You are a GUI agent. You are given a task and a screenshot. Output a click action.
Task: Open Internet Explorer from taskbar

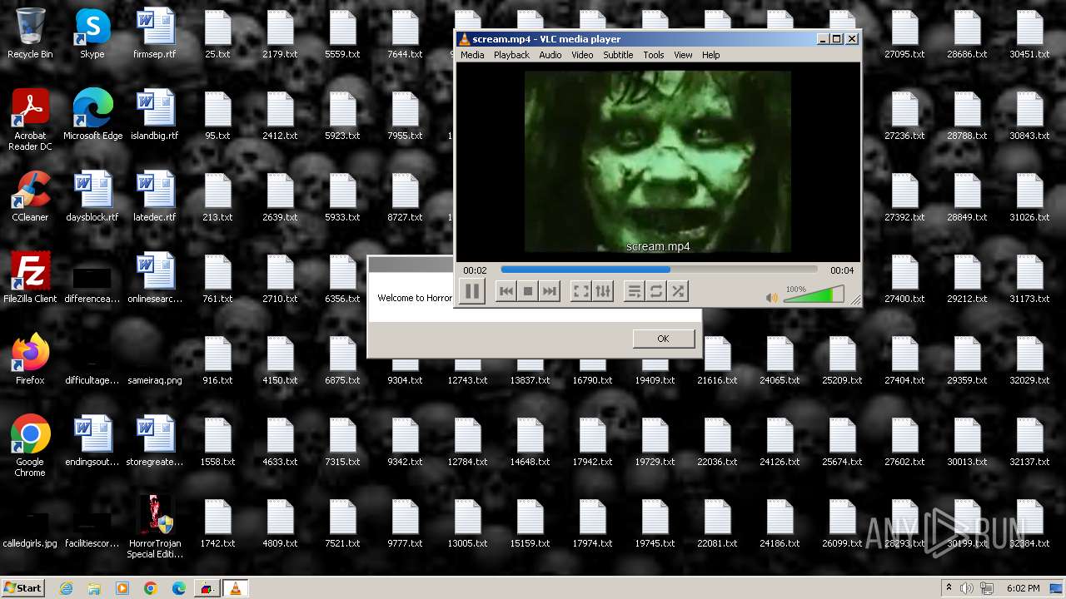tap(66, 588)
